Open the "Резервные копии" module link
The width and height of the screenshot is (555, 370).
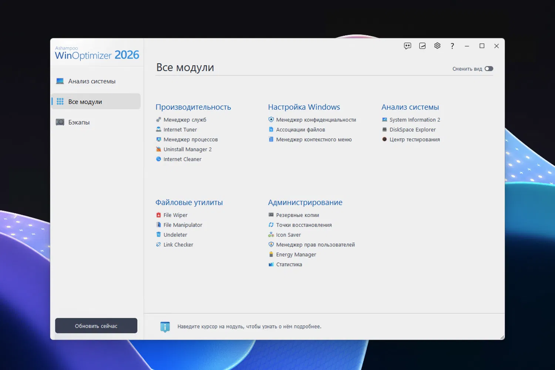tap(297, 215)
